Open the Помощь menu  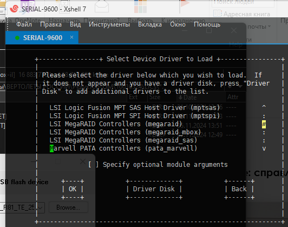click(x=207, y=24)
